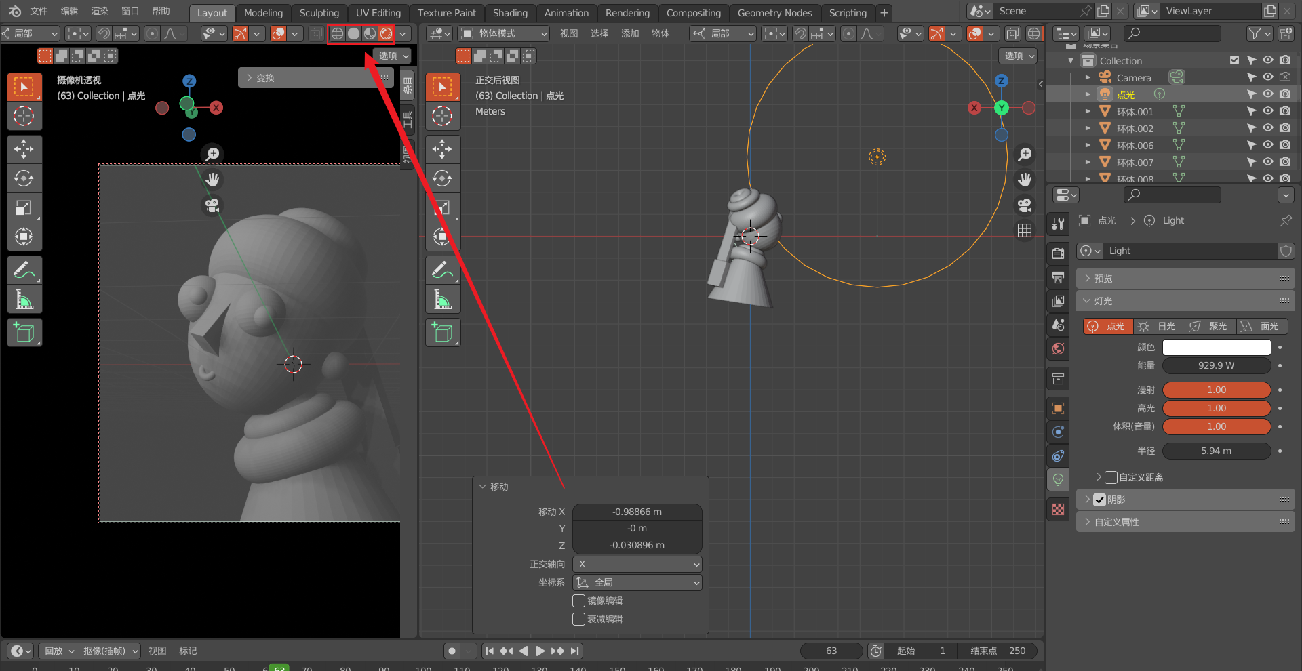The height and width of the screenshot is (671, 1302).
Task: Open the 正交轴向 X dropdown
Action: pyautogui.click(x=637, y=564)
